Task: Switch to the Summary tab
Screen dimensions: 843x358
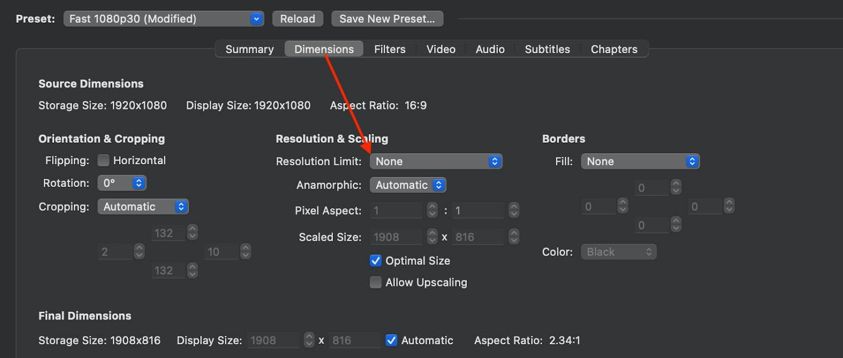Action: (249, 49)
